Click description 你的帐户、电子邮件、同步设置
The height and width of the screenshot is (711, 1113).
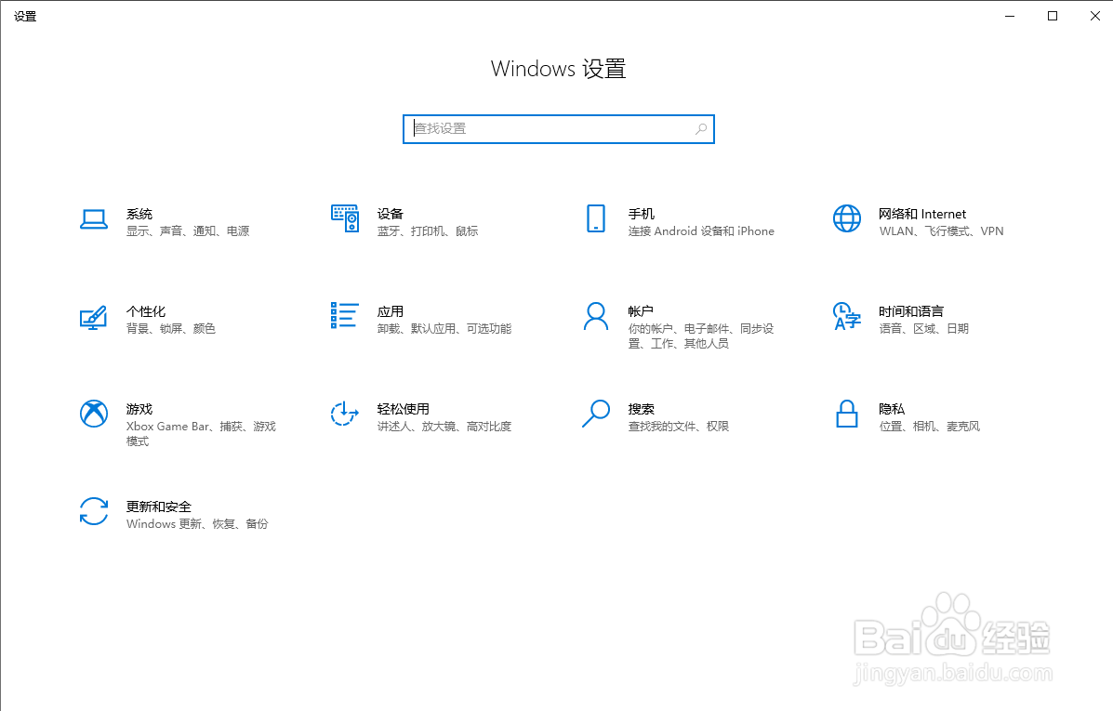700,336
